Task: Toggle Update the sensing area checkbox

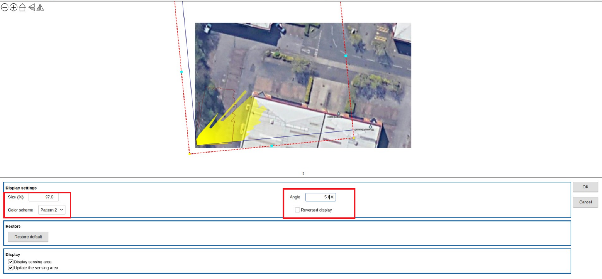Action: [x=11, y=268]
